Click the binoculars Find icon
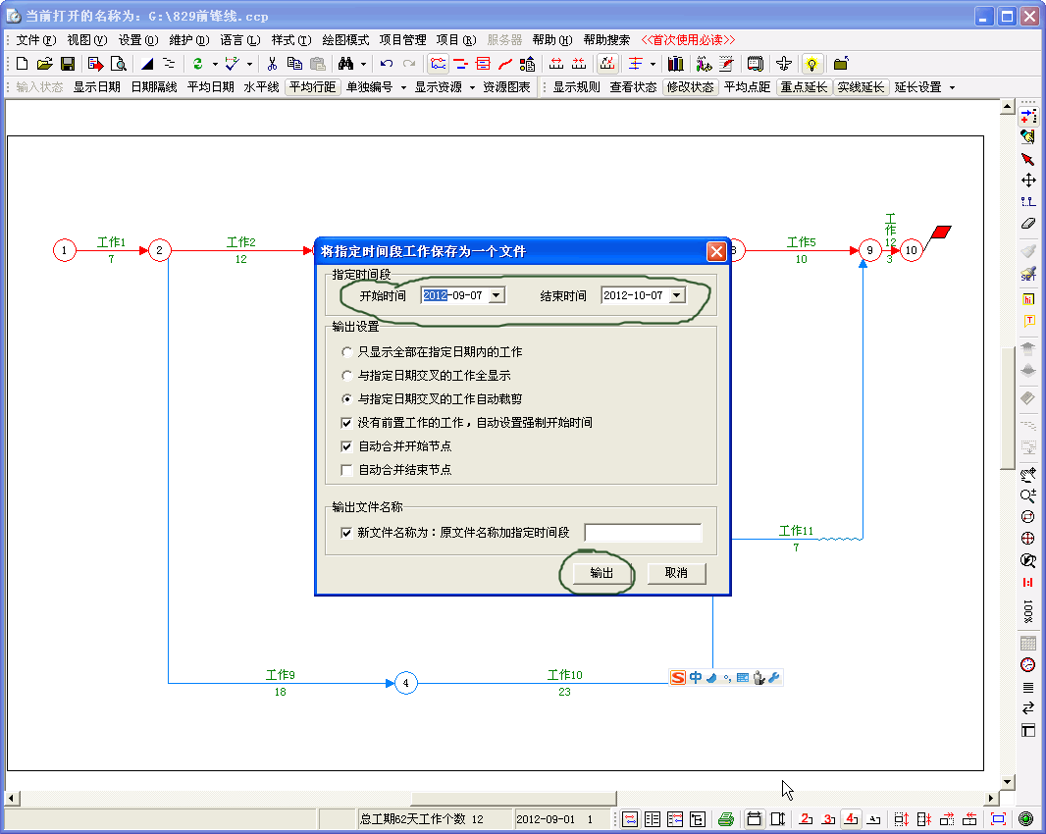The height and width of the screenshot is (834, 1046). (x=345, y=64)
